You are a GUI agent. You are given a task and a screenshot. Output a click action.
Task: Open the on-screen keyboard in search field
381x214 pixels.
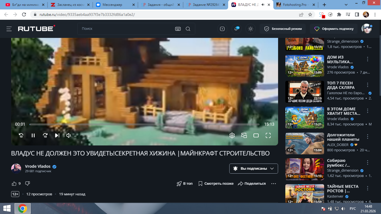(x=178, y=29)
